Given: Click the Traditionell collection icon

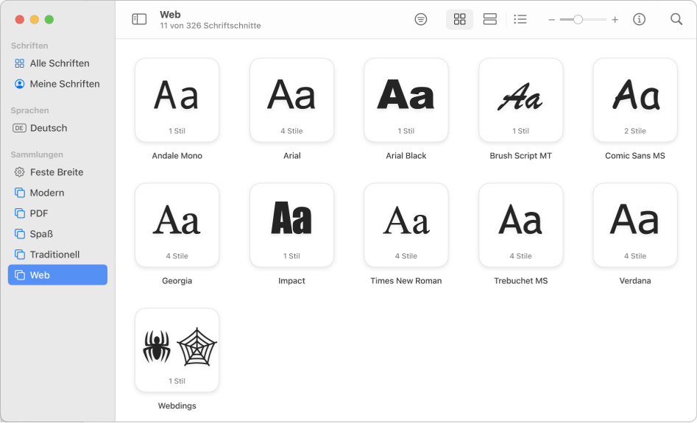Looking at the screenshot, I should click(x=20, y=255).
